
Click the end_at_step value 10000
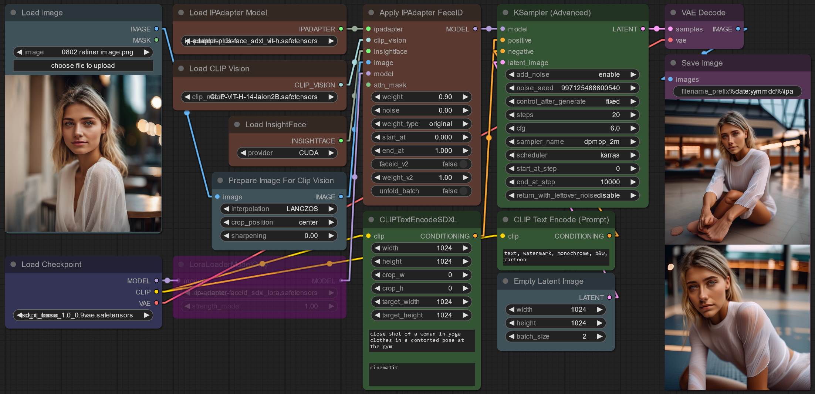tap(572, 182)
